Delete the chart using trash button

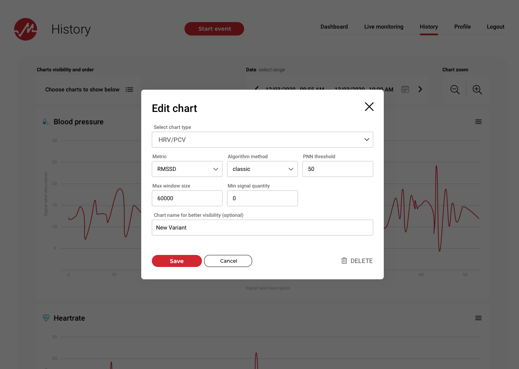(357, 261)
